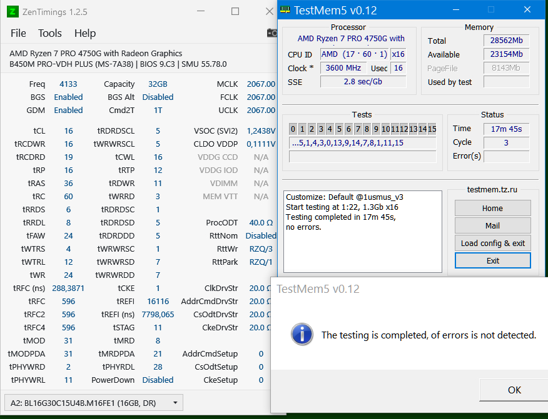
Task: Click the test sequence field ...5,1,4,3,0,13
Action: [362, 143]
